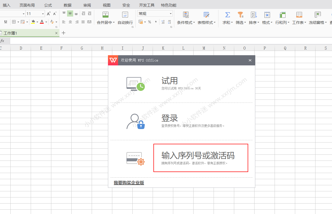Expand the font color dropdown arrow
The image size is (332, 214).
[46, 22]
